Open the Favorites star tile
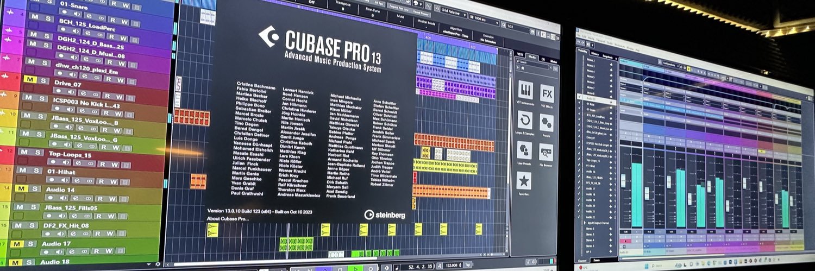Image resolution: width=815 pixels, height=271 pixels. click(x=524, y=180)
